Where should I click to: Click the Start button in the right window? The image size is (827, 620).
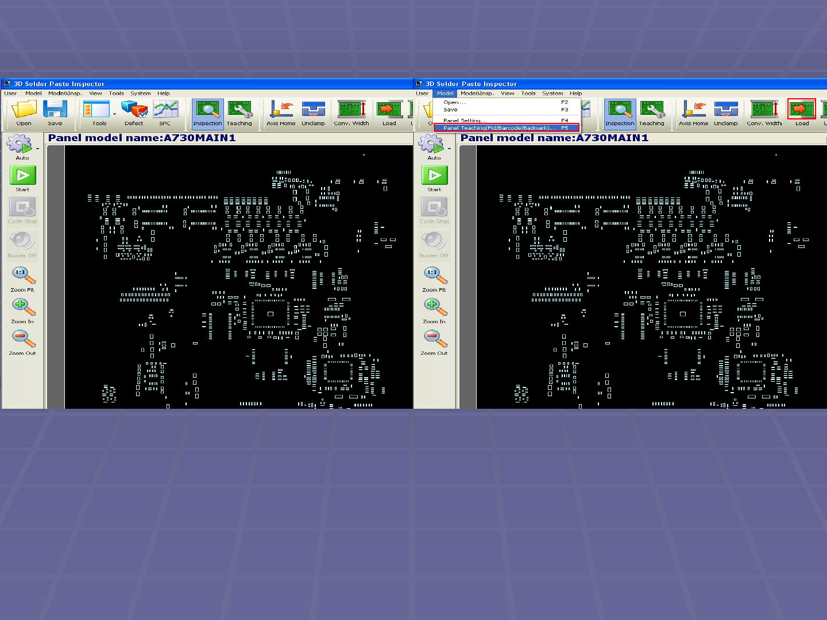point(434,179)
